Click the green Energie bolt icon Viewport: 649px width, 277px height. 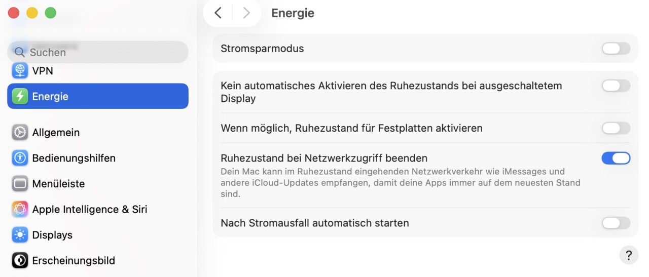[20, 96]
